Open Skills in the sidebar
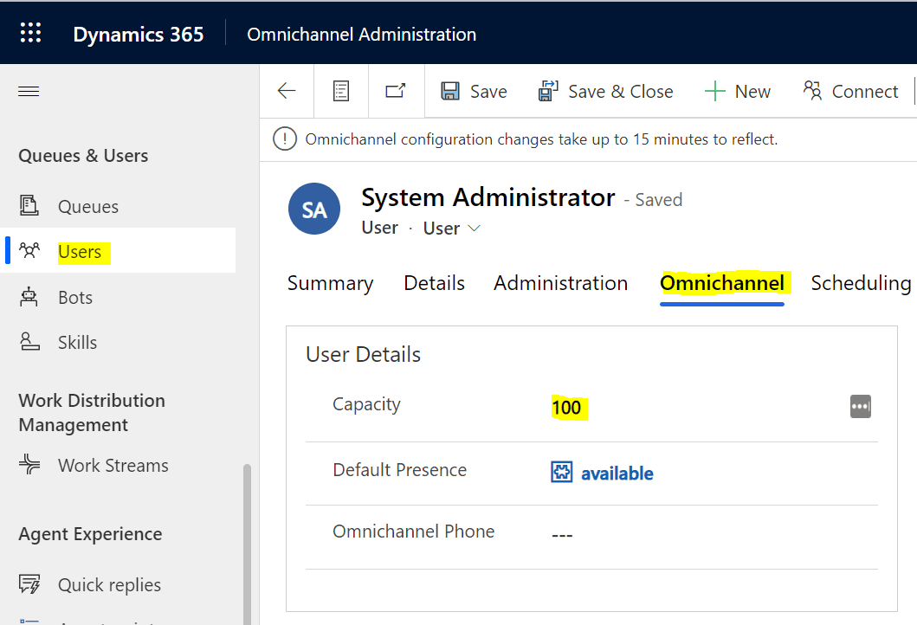Screen dimensions: 917x625 tap(77, 343)
